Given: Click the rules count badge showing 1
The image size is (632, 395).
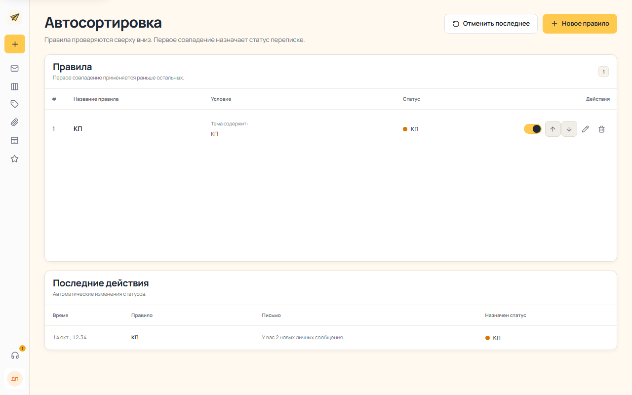Looking at the screenshot, I should [x=603, y=72].
